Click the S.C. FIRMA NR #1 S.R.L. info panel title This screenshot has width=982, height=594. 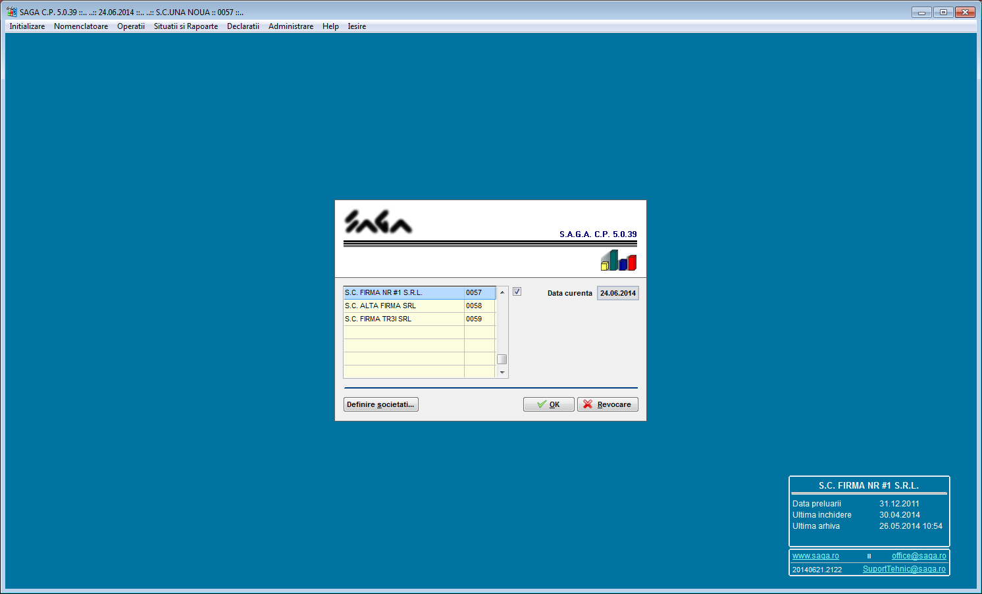click(x=869, y=485)
